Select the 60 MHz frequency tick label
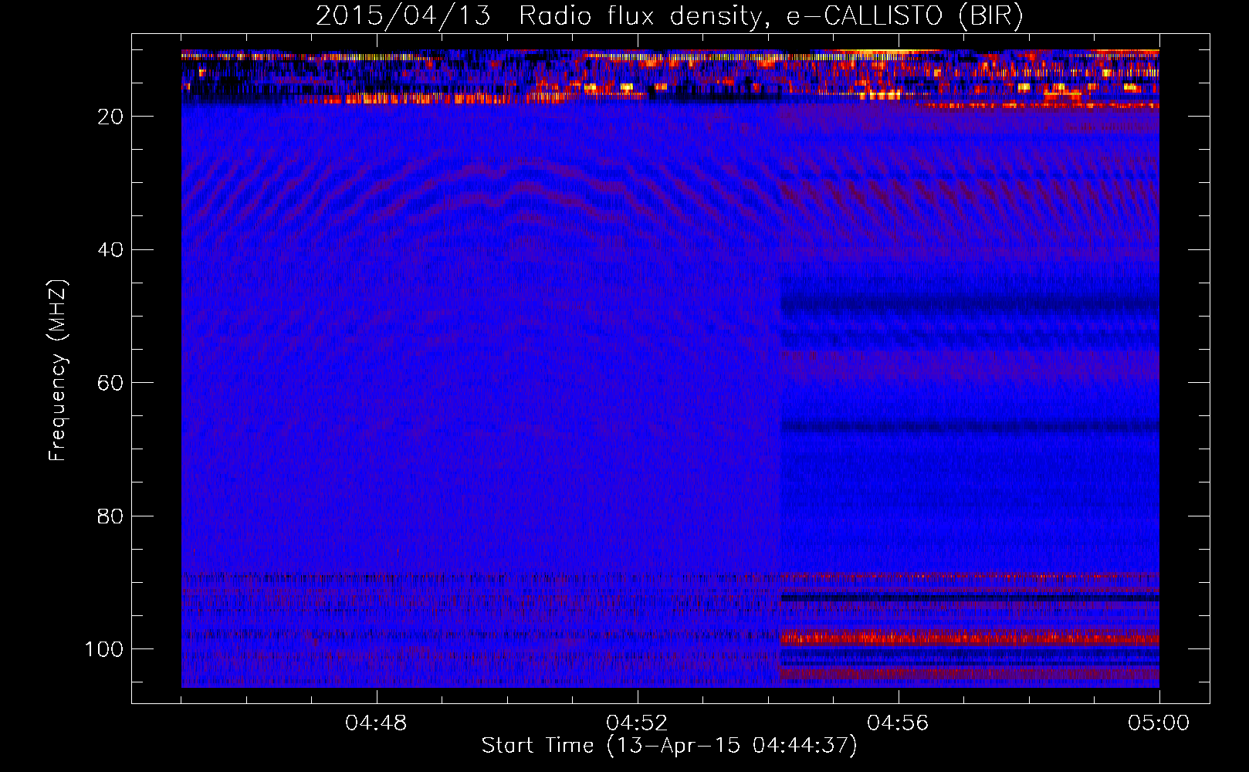The width and height of the screenshot is (1249, 772). pyautogui.click(x=111, y=383)
